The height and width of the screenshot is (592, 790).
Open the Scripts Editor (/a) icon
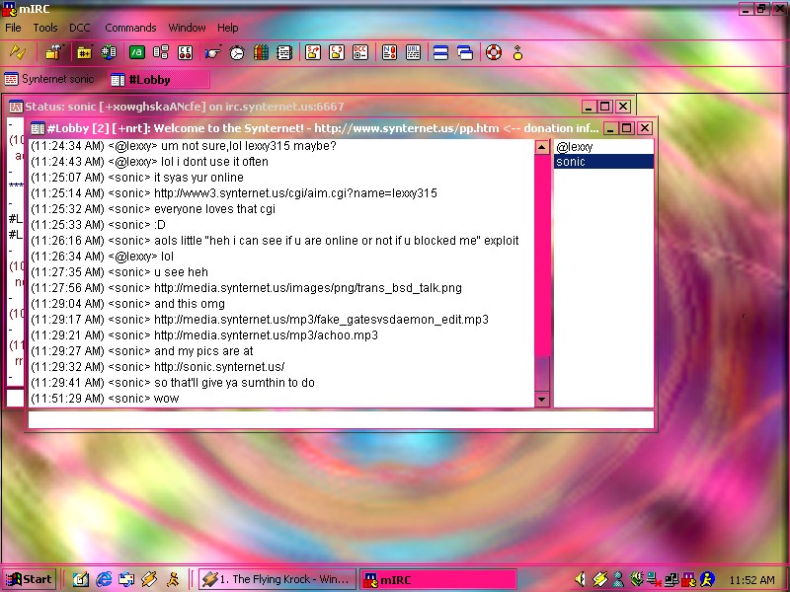click(x=136, y=52)
